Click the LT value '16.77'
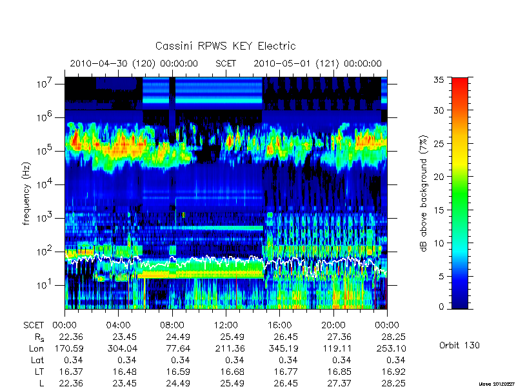516x387 pixels. 286,372
